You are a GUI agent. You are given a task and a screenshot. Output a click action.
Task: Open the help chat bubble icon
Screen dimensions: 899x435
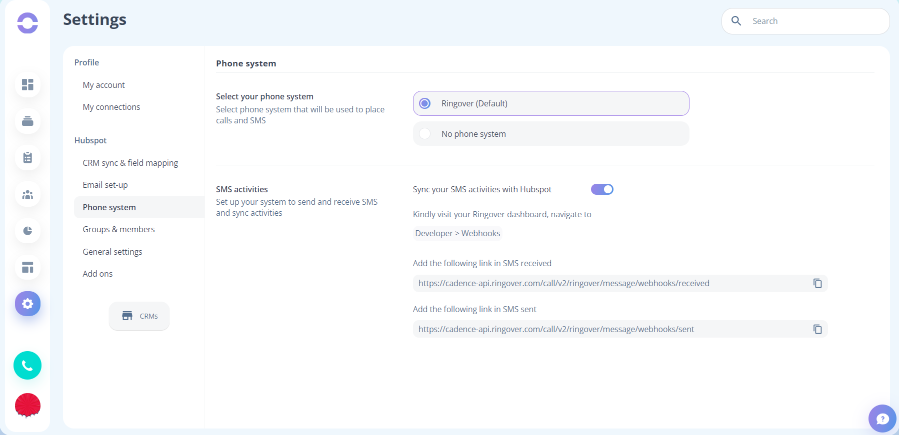pos(882,419)
